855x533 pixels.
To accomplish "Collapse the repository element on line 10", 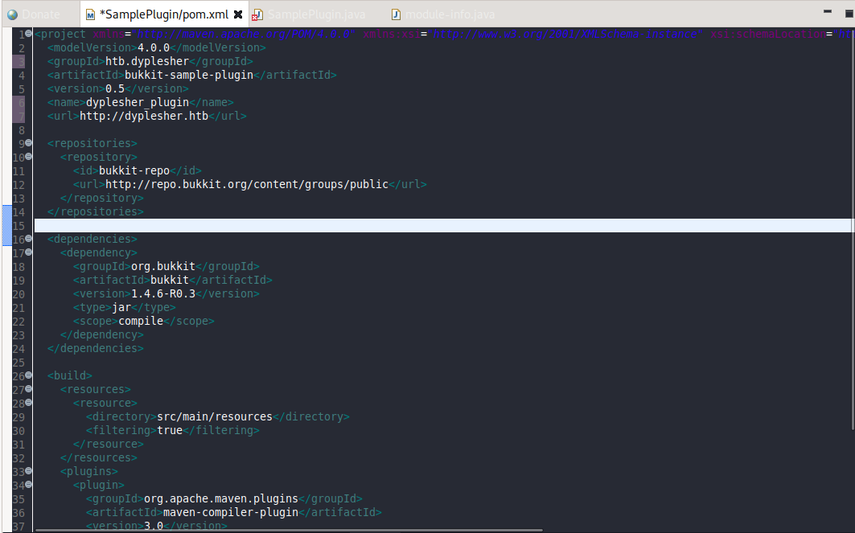I will click(28, 157).
